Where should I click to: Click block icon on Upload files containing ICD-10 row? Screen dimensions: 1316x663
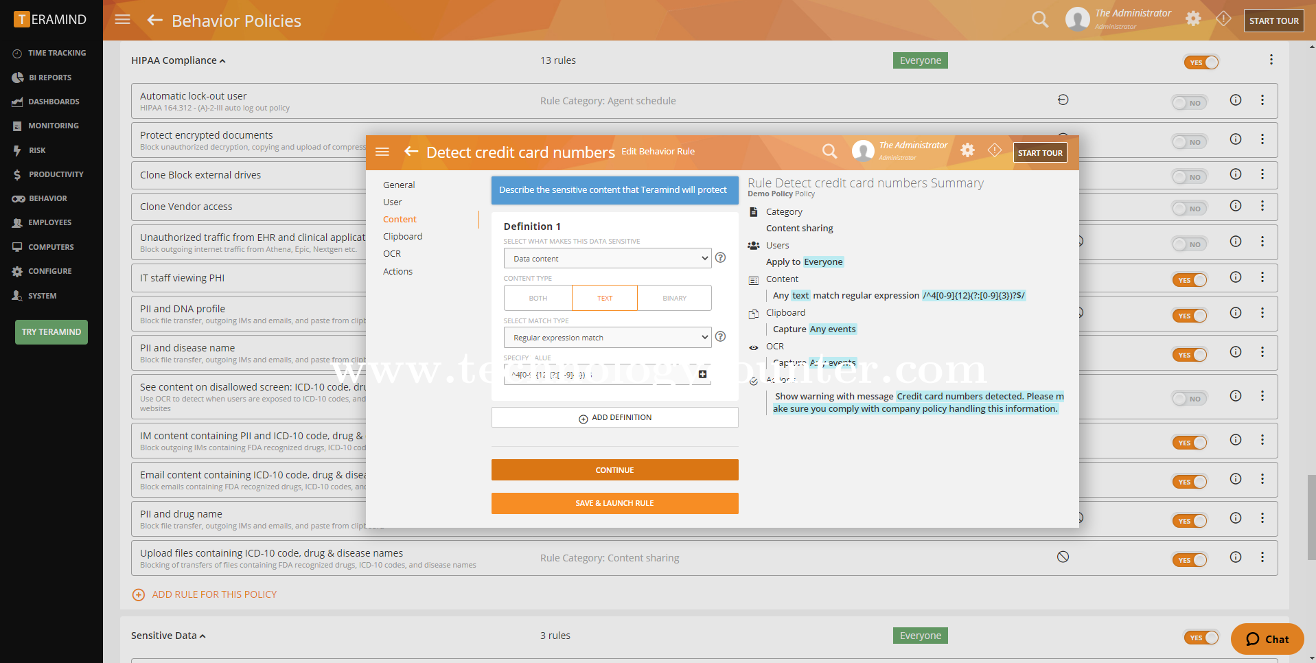(x=1063, y=557)
